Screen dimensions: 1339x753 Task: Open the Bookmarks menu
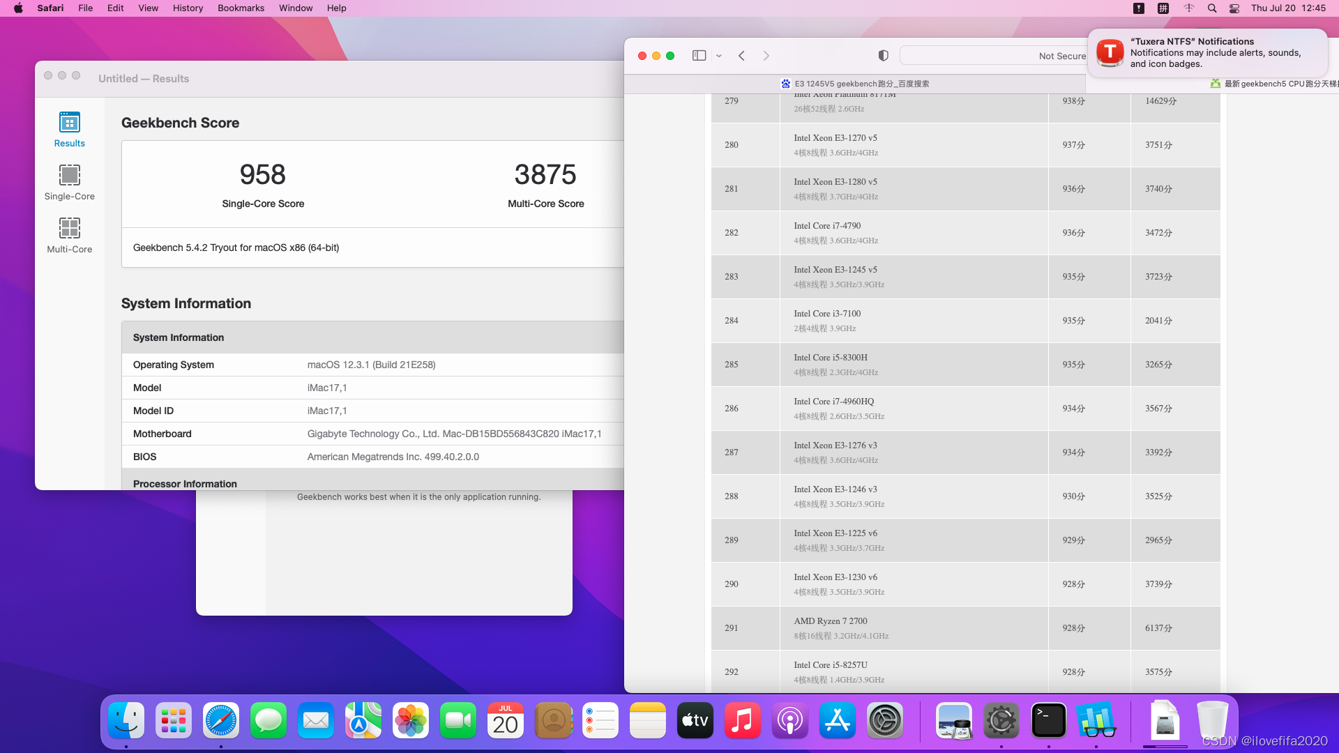click(241, 8)
